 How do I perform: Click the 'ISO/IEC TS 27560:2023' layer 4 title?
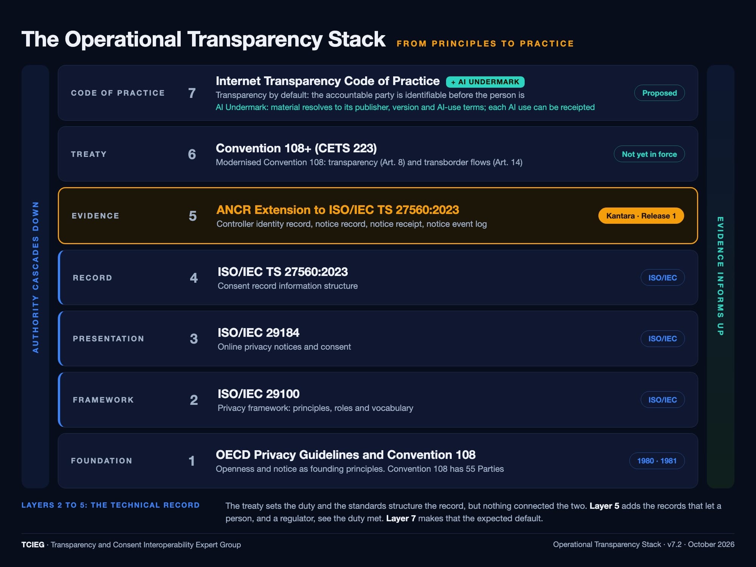tap(283, 272)
